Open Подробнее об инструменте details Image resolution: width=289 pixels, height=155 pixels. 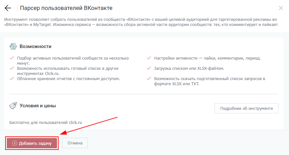(246, 108)
